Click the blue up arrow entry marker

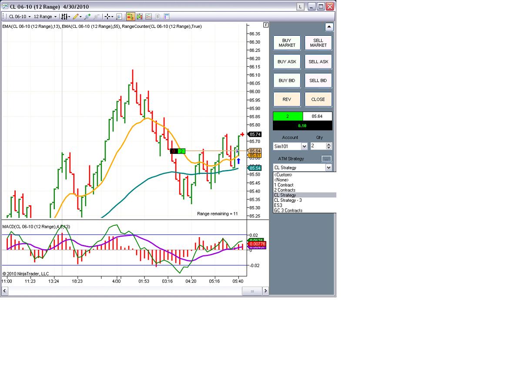[x=238, y=161]
